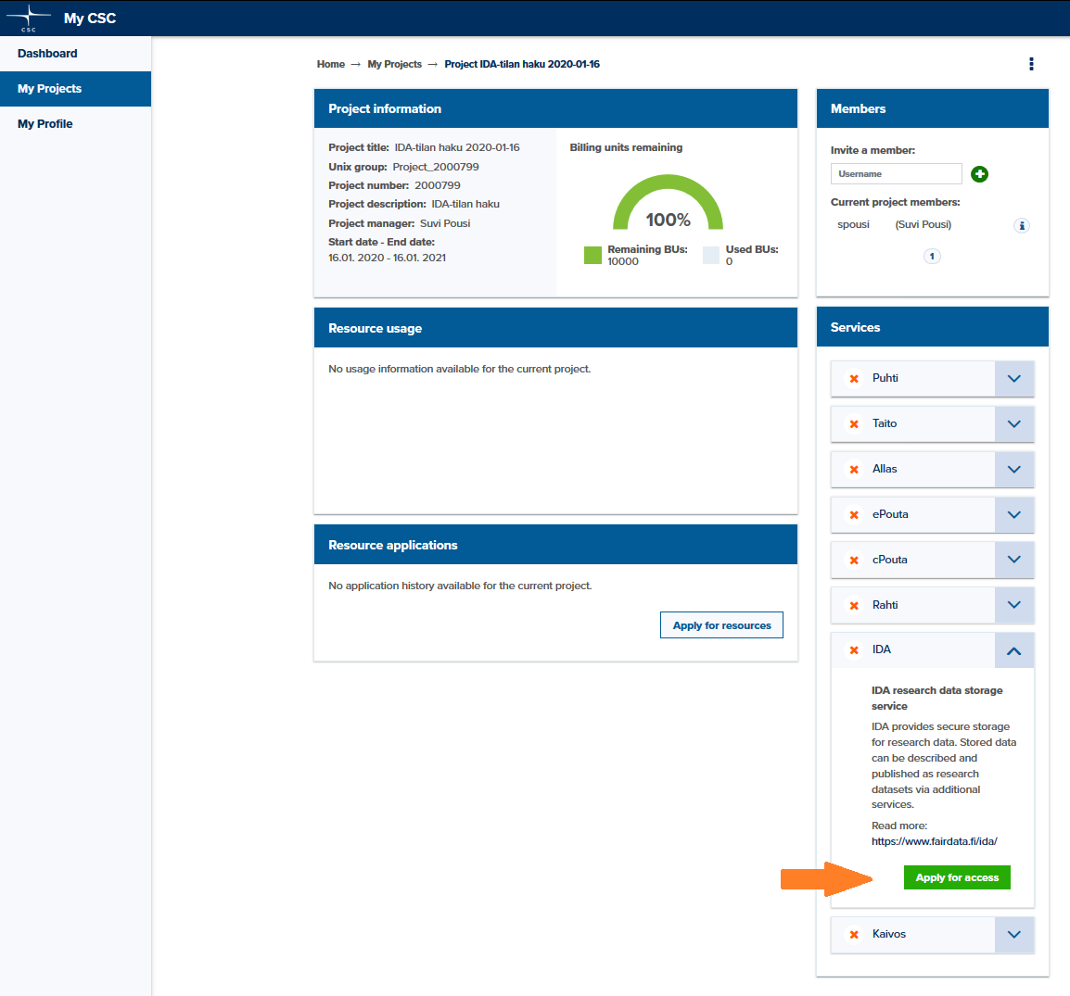Click the Members panel header
1070x996 pixels.
point(932,108)
